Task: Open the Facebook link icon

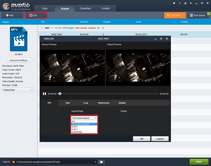Action: pos(180,3)
